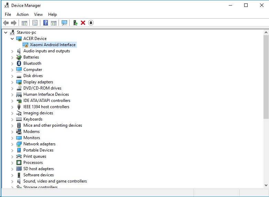The image size is (269, 197).
Task: Click Scan for hardware changes monitor icon
Action: point(64,23)
